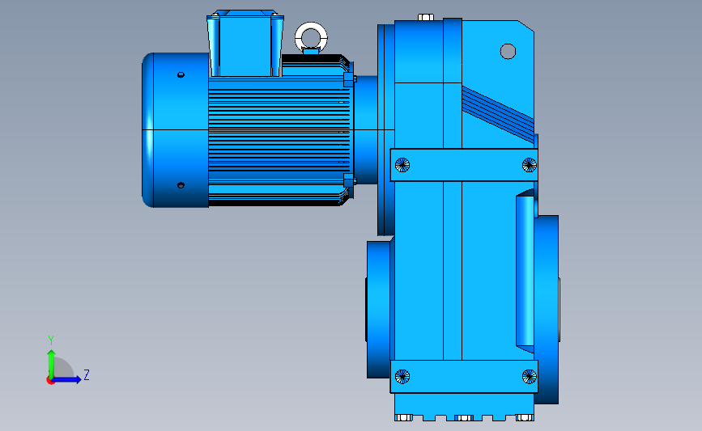Select the hex bolt on top of the gearbox
Image resolution: width=702 pixels, height=431 pixels.
[426, 18]
